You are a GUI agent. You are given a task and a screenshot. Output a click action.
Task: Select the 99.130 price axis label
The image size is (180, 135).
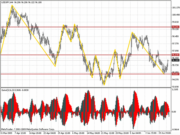[x=176, y=29]
